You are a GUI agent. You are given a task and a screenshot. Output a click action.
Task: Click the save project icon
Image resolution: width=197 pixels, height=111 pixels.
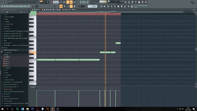(139, 2)
